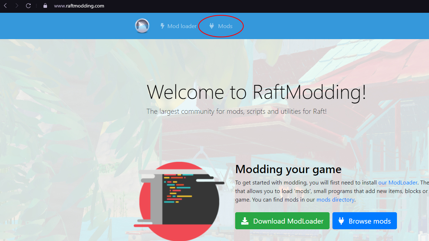Click the plug icon beside Mods

pyautogui.click(x=212, y=26)
